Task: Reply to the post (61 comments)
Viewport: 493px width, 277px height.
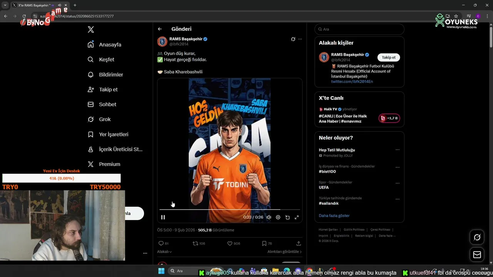Action: 163,244
